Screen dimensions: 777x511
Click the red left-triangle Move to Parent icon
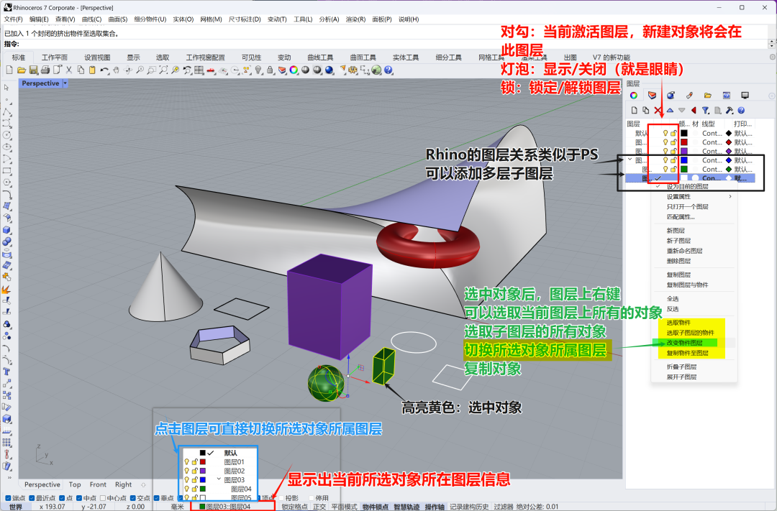[x=694, y=111]
